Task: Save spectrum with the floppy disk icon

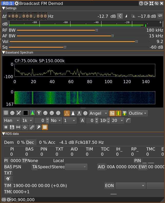Action: pyautogui.click(x=12, y=127)
